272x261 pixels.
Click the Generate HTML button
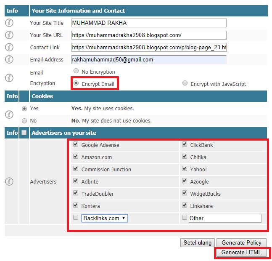coord(241,252)
